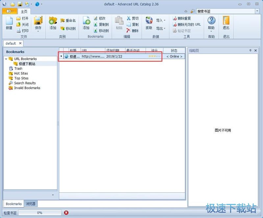Set rating stars on bookmark row
The height and width of the screenshot is (218, 263).
[154, 56]
